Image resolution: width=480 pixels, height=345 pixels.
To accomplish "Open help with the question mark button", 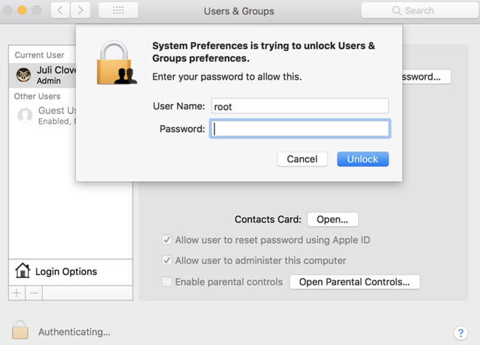I will pos(460,333).
